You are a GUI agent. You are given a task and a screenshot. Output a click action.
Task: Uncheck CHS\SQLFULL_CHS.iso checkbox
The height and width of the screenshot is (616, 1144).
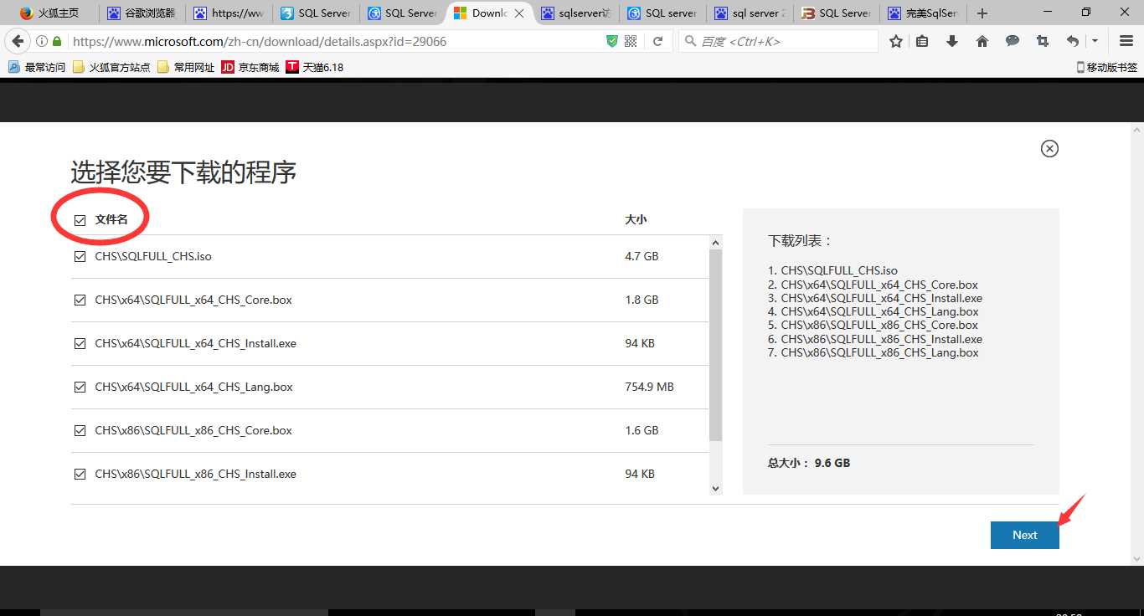[80, 257]
